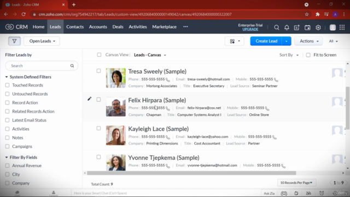This screenshot has height=197, width=350.
Task: Click the Zoho CRM logo icon
Action: (10, 27)
